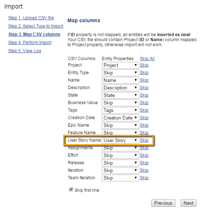Click the Map columns heading
The image size is (200, 210).
84,20
